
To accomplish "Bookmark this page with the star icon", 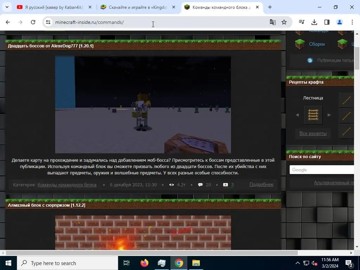I will point(284,22).
